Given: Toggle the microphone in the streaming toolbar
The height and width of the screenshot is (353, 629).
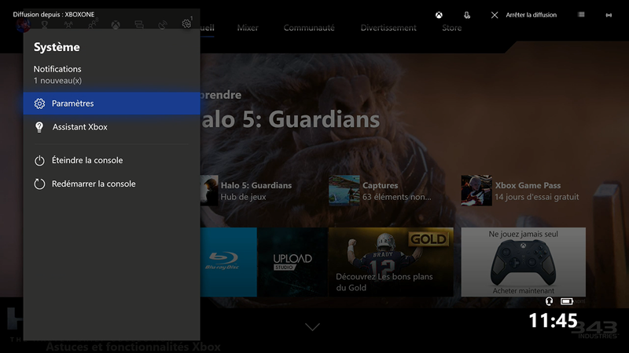Looking at the screenshot, I should pyautogui.click(x=467, y=15).
